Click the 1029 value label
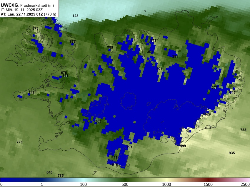This screenshot has width=250, height=187. pos(207,114)
